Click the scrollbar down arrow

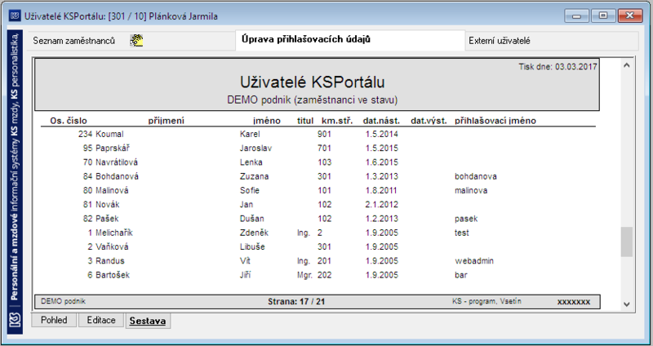(x=627, y=304)
